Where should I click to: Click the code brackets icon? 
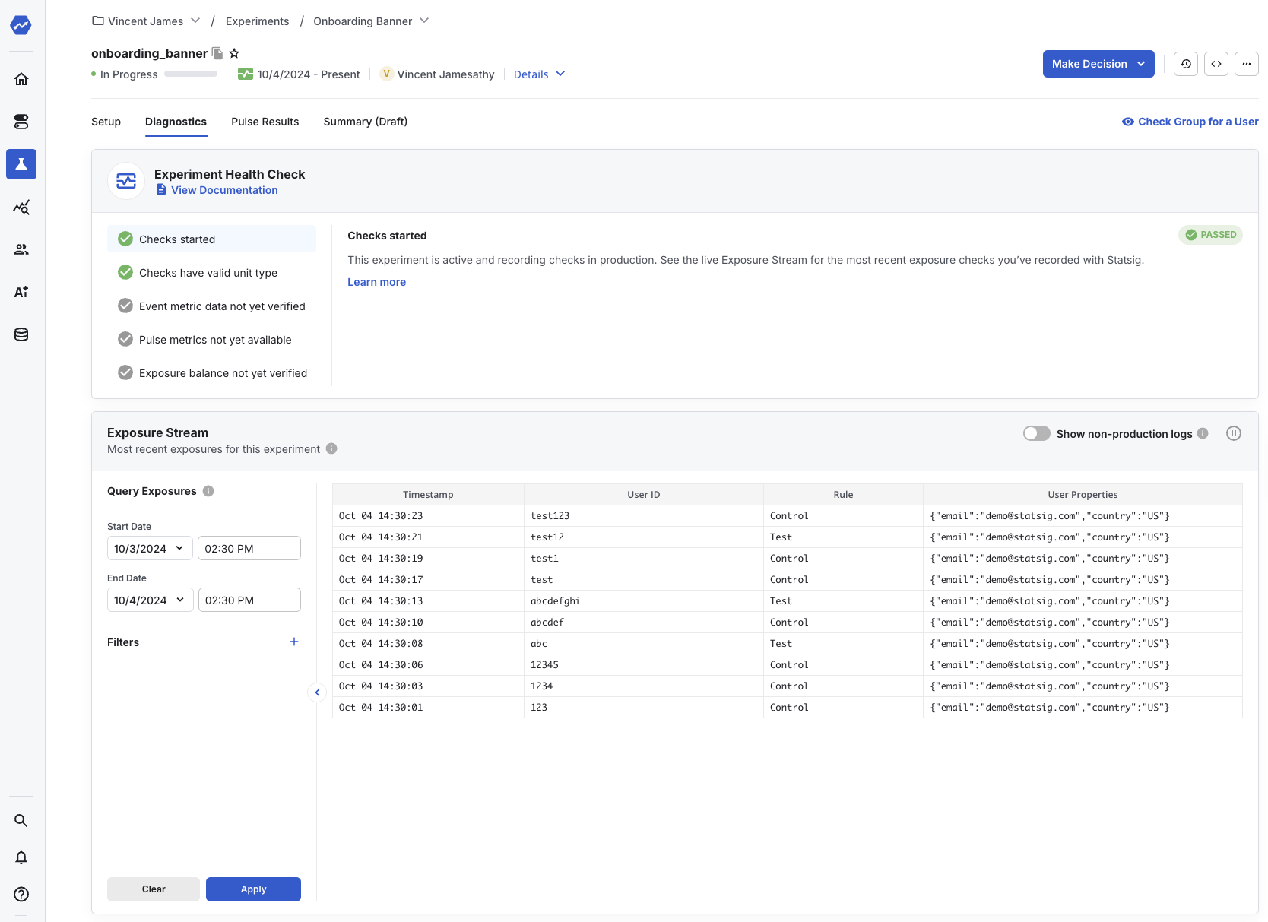(1216, 64)
